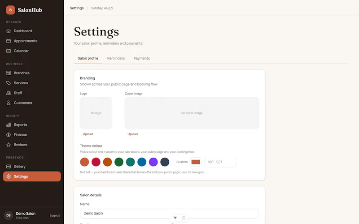Click the 'Free plan' label
The height and width of the screenshot is (224, 359).
pos(22,218)
